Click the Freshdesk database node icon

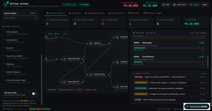tap(117, 62)
